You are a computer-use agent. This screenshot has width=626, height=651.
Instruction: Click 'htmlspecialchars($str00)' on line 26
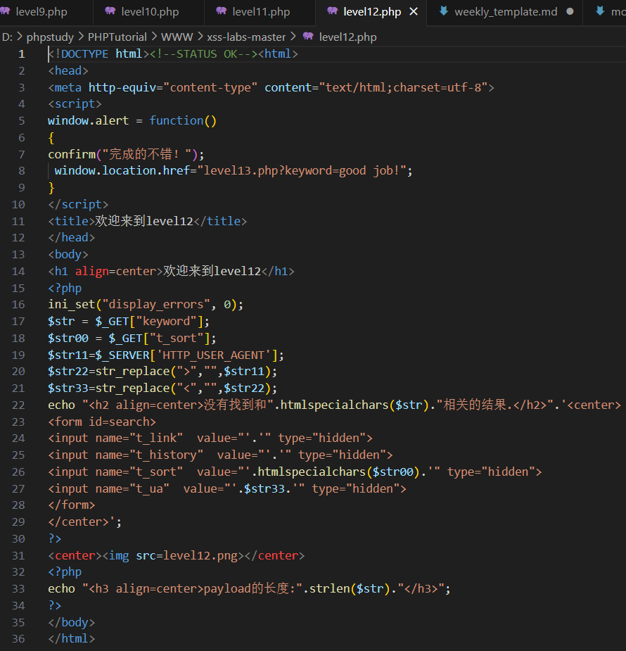(x=339, y=472)
